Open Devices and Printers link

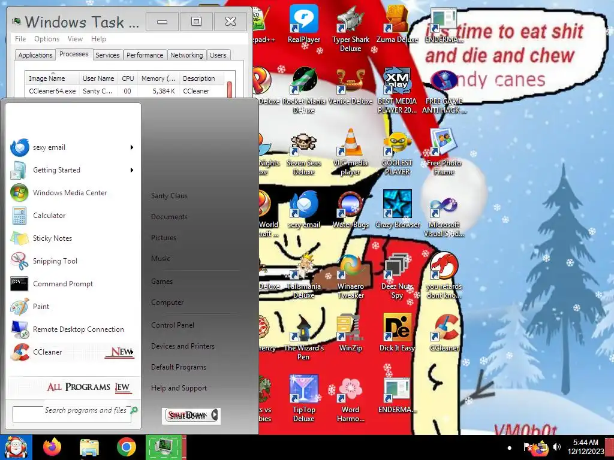pyautogui.click(x=183, y=346)
